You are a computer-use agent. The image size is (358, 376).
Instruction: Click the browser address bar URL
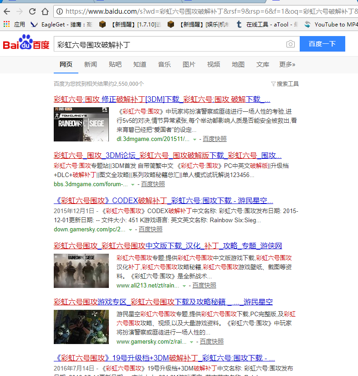tap(210, 11)
